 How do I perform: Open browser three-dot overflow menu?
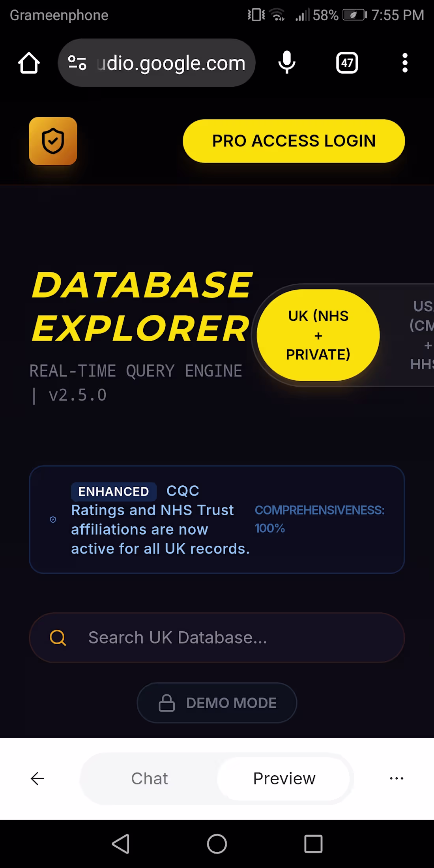click(404, 63)
